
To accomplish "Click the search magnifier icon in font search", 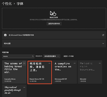I will click(x=33, y=56).
